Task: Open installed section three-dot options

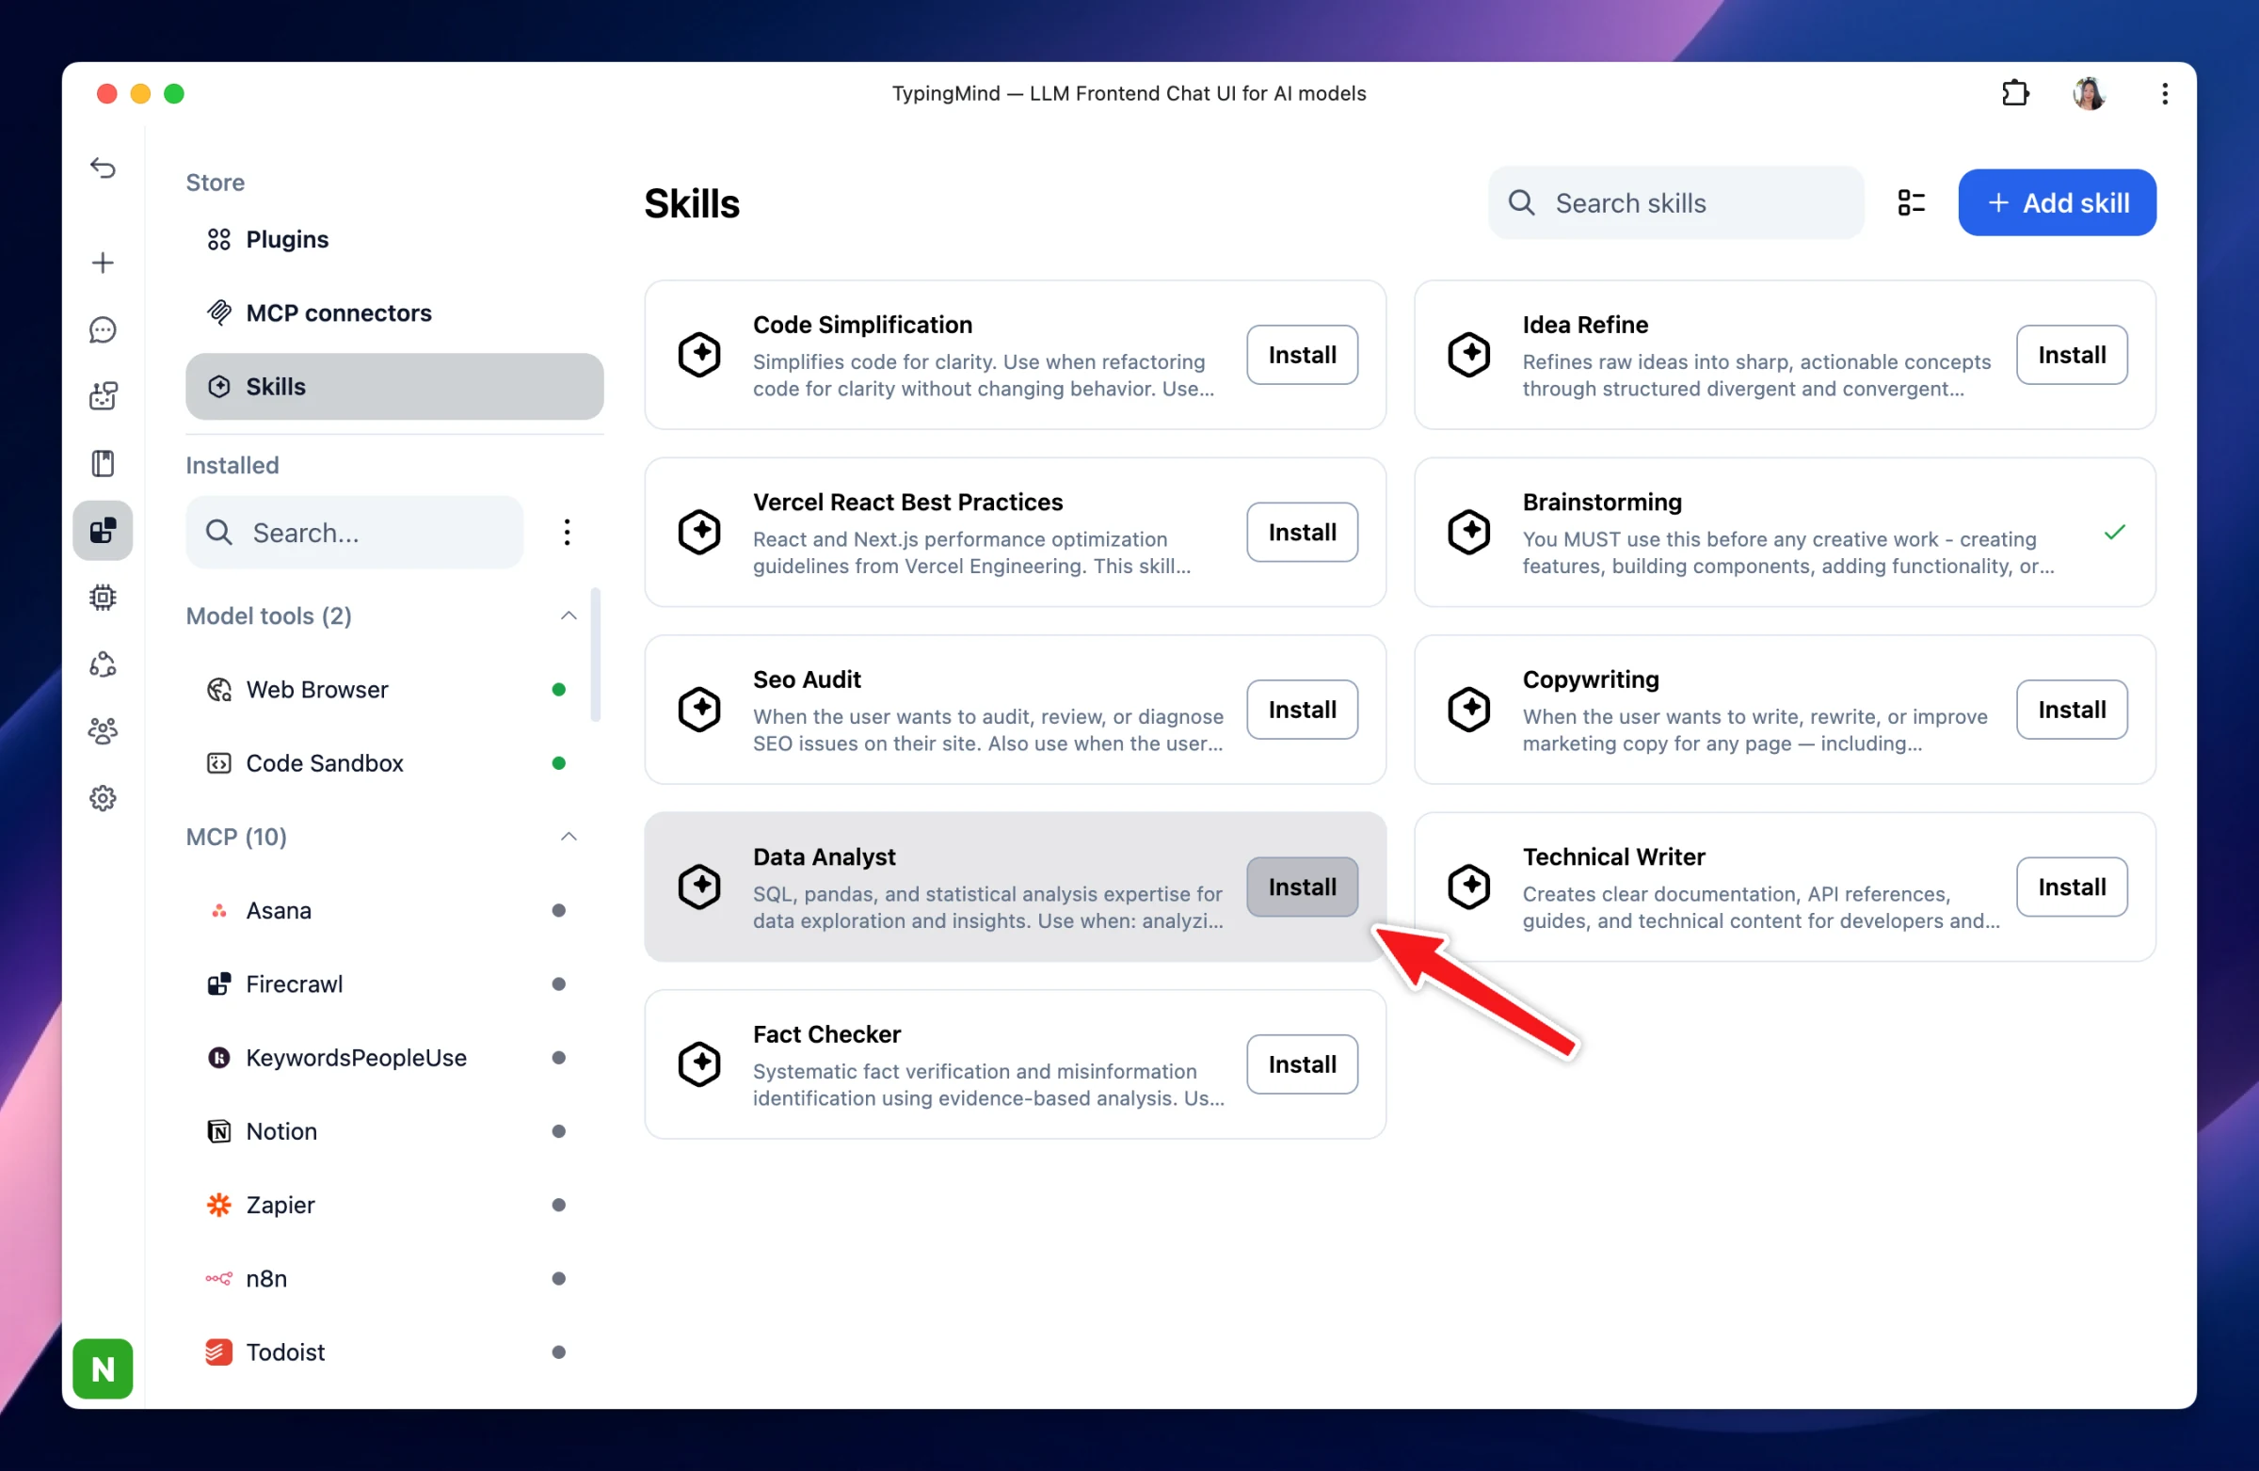Action: (x=567, y=532)
